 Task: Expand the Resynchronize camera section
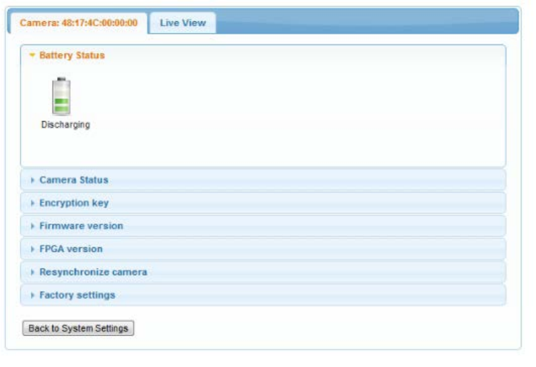coord(263,272)
